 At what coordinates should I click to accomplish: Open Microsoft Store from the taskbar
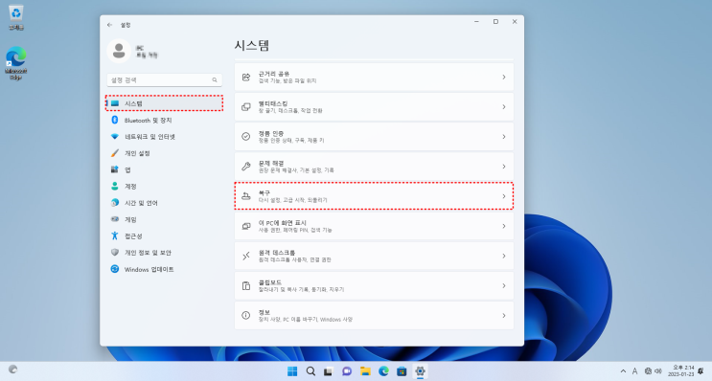click(x=402, y=371)
